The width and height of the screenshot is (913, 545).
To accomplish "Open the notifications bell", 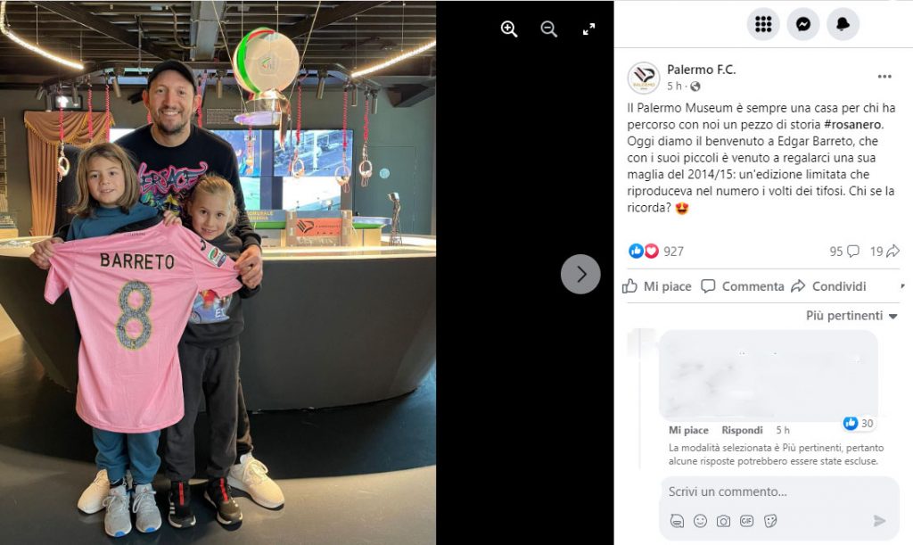I will click(x=843, y=24).
